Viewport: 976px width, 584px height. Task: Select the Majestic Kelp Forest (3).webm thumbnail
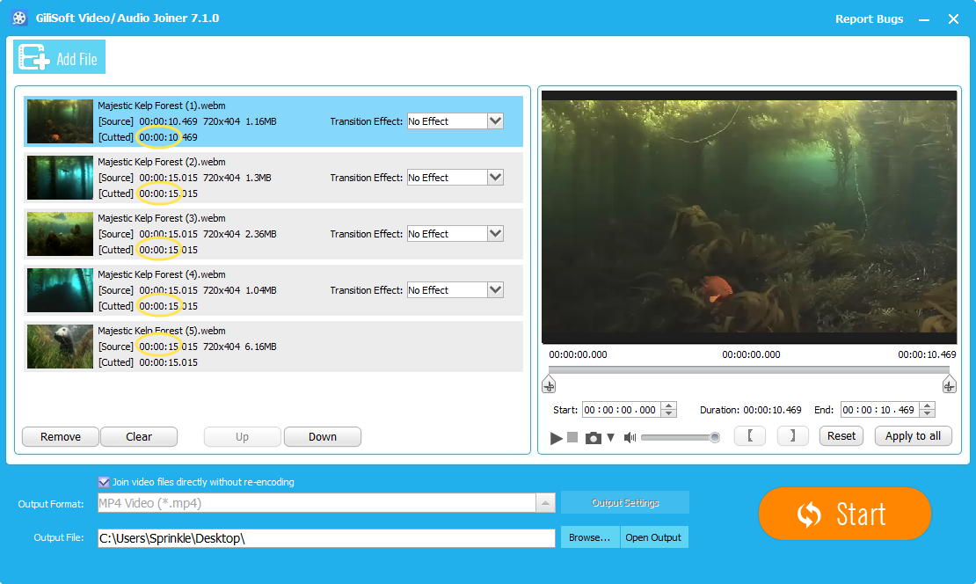point(60,234)
